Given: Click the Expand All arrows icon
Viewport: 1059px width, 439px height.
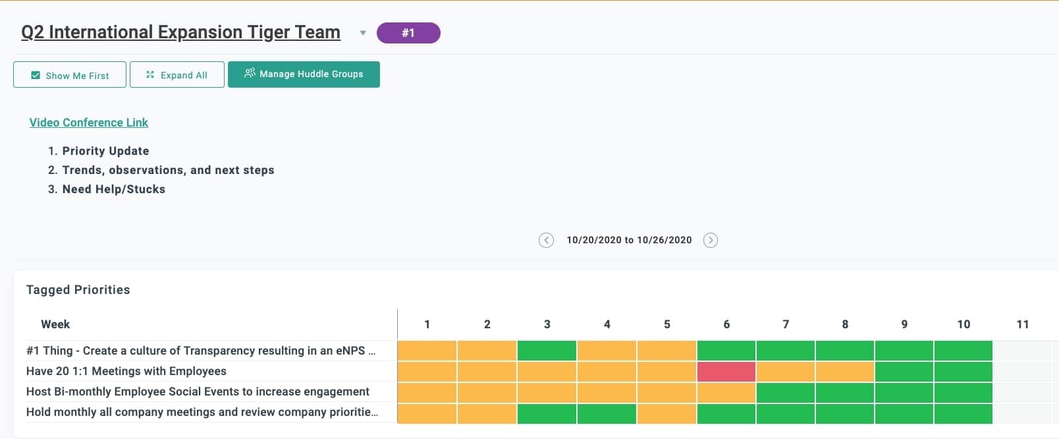Looking at the screenshot, I should 150,74.
